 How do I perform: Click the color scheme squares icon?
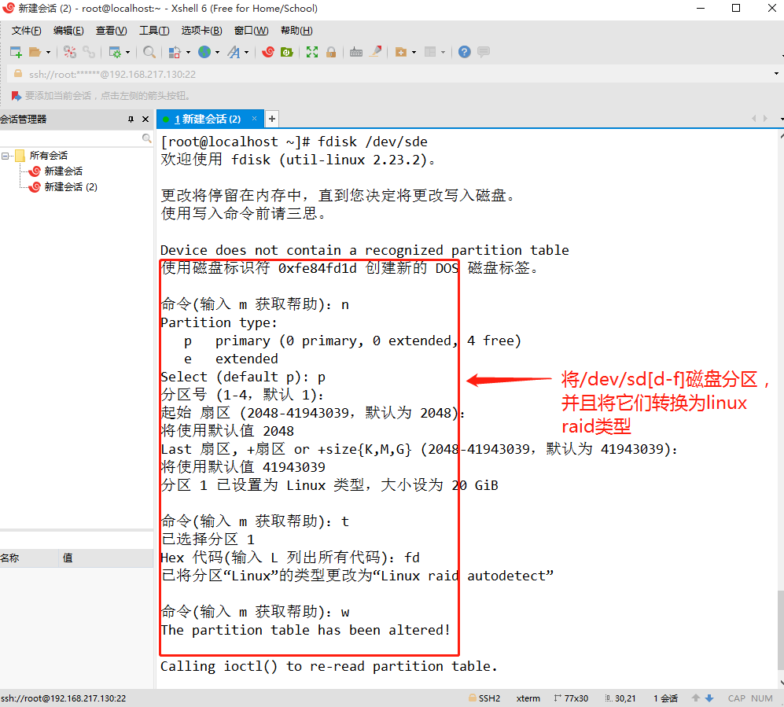[175, 52]
